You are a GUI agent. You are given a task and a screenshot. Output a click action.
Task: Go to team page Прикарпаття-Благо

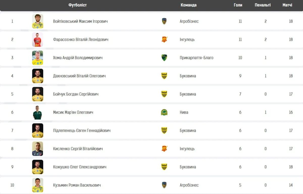(x=196, y=58)
